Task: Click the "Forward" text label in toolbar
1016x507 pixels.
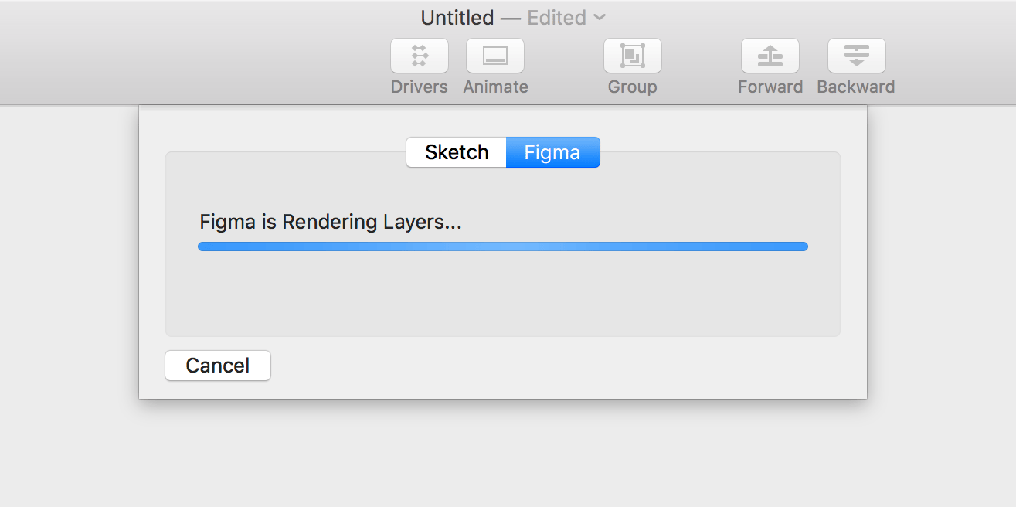Action: (x=770, y=87)
